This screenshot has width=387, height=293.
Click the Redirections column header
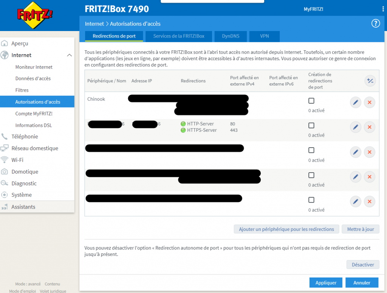point(193,81)
